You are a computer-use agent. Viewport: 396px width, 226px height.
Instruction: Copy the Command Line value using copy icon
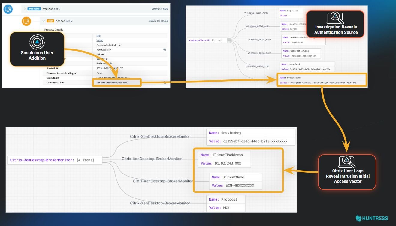[x=165, y=82]
